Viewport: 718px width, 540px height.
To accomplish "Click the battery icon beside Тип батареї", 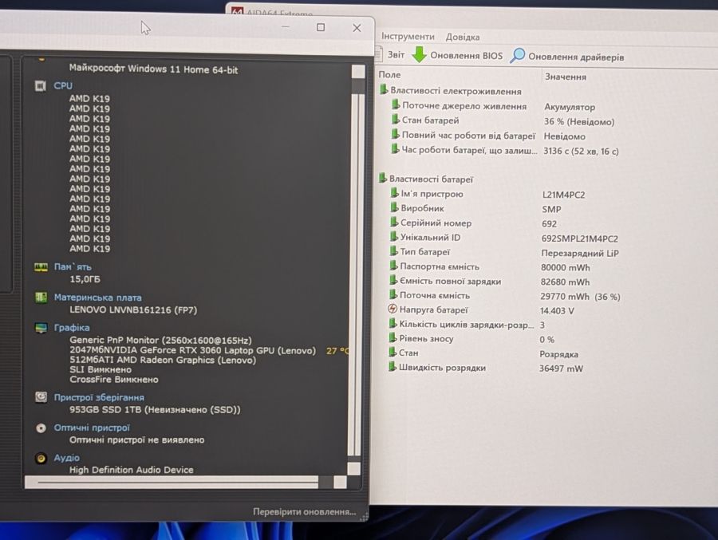I will pyautogui.click(x=393, y=251).
